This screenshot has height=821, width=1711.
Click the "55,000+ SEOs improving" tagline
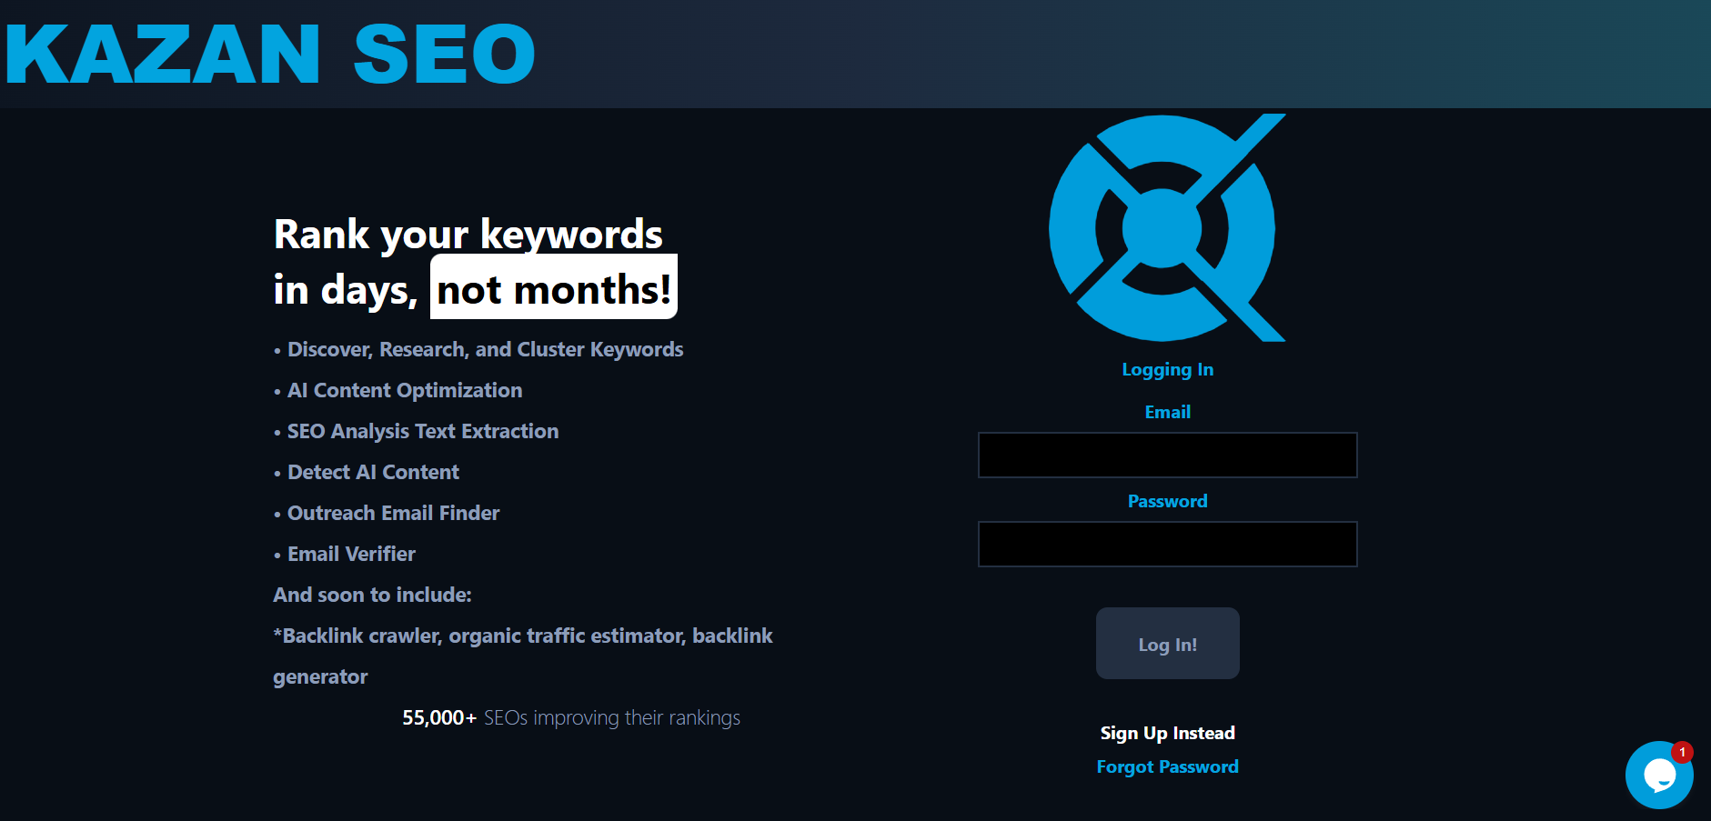pyautogui.click(x=570, y=718)
